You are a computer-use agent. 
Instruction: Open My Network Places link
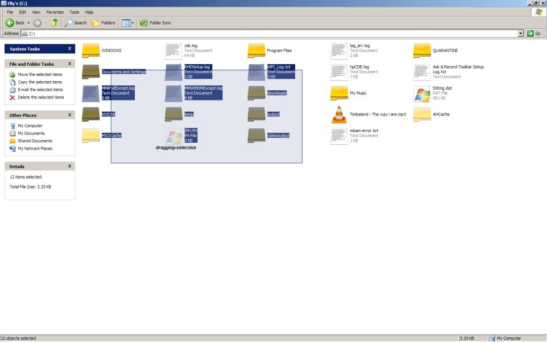click(35, 149)
